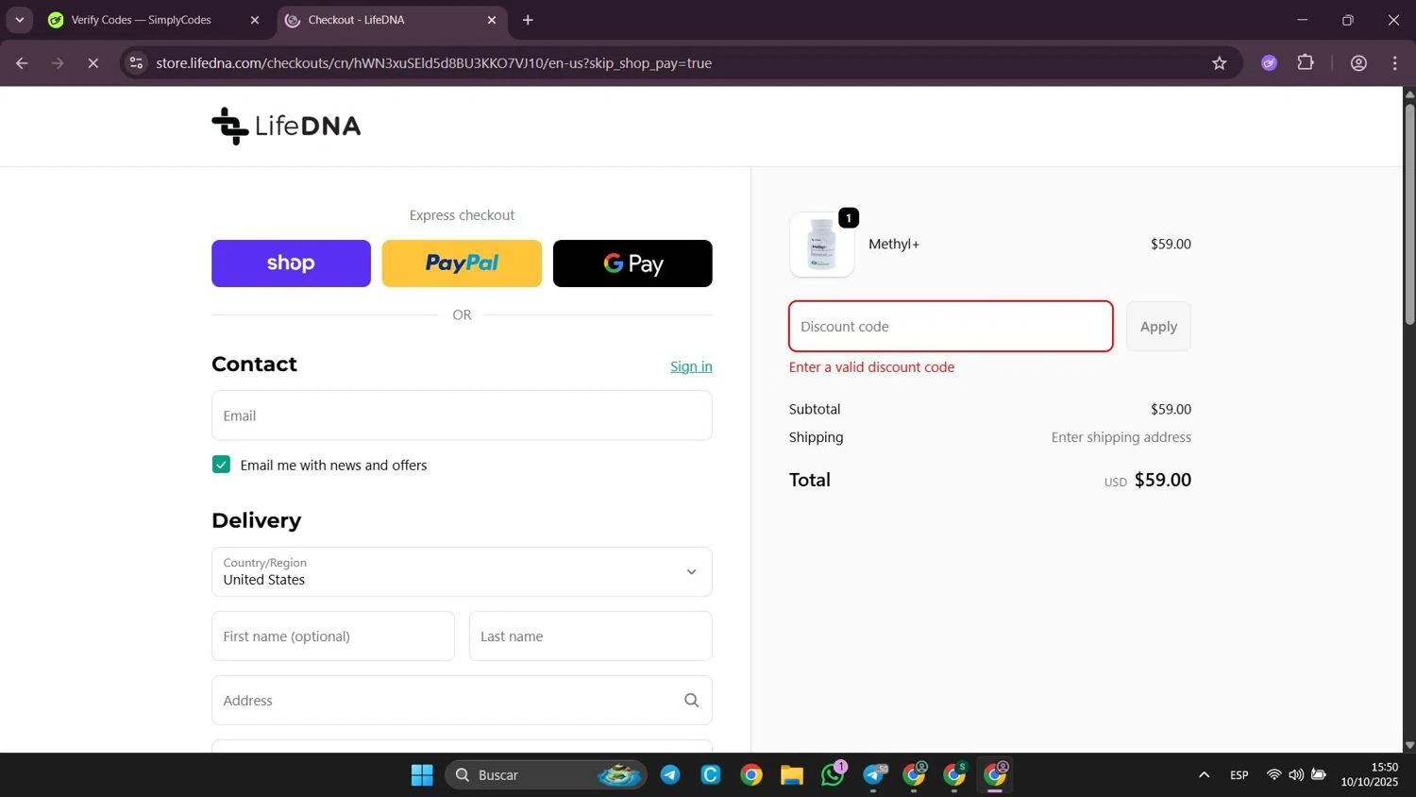Click the $59.00 total amount
The image size is (1416, 797).
[x=1163, y=480]
